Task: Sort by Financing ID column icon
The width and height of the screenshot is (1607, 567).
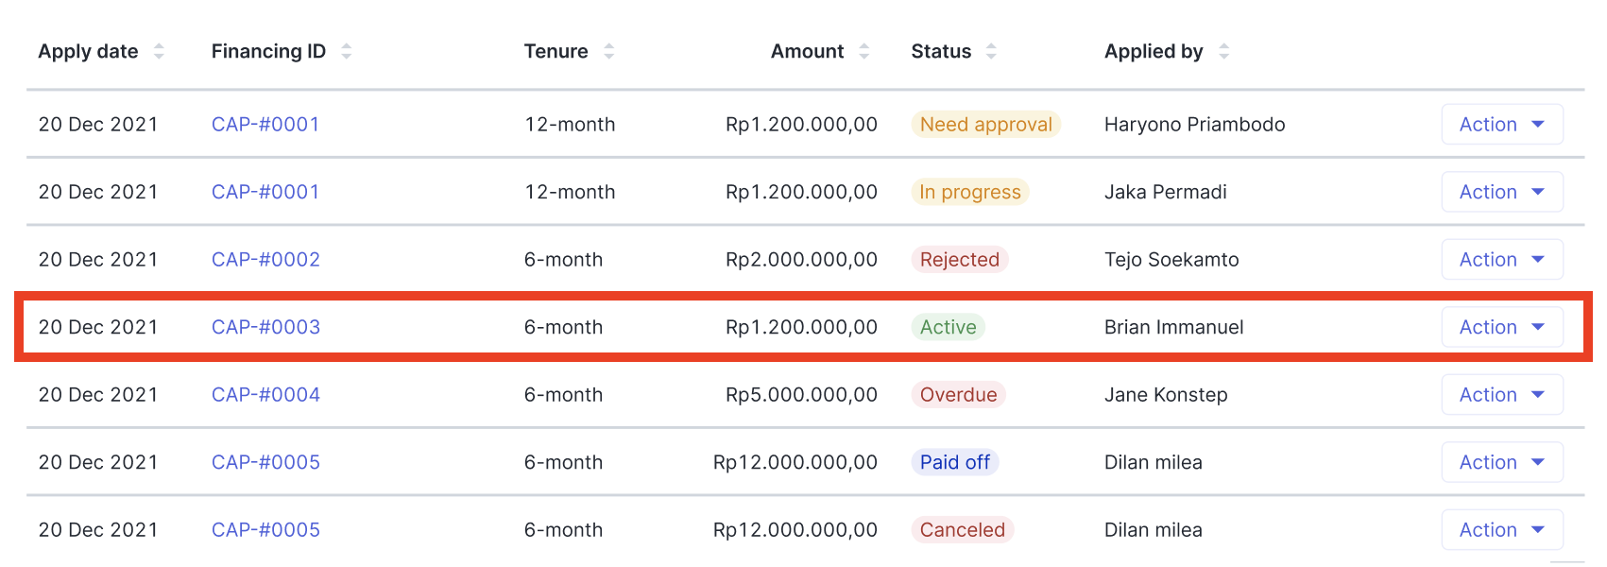Action: [347, 51]
